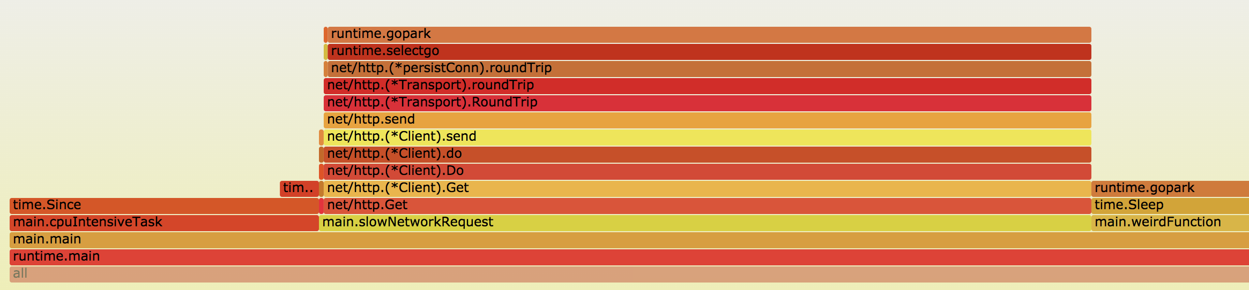Screen dimensions: 1249x290
Task: Click the truncated 'tim..' frame
Action: (x=299, y=188)
